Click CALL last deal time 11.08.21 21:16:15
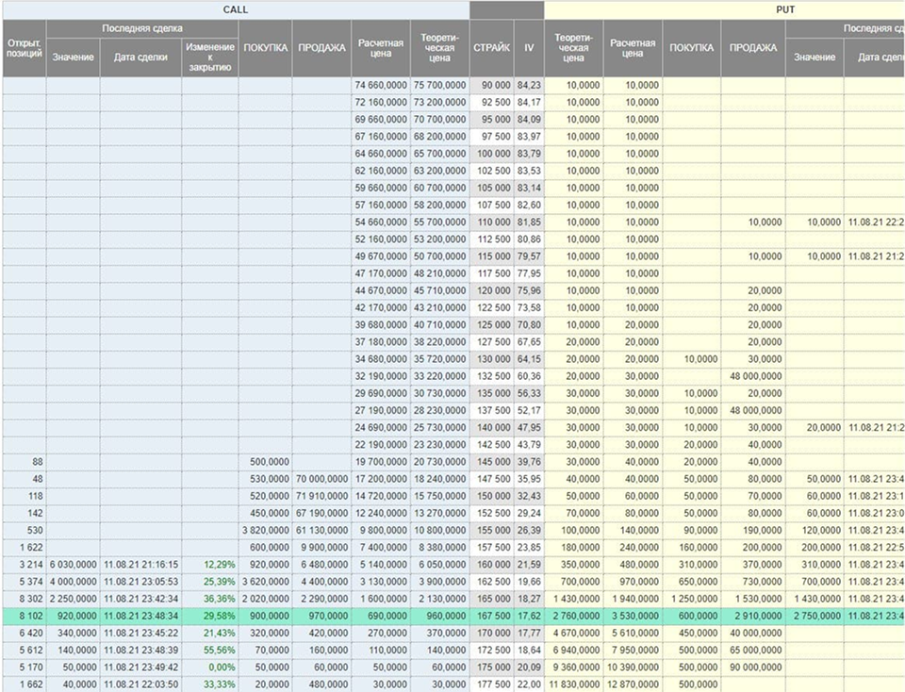 140,564
